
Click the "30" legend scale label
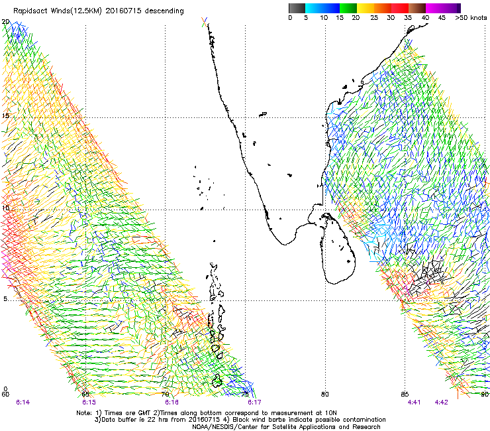click(391, 18)
